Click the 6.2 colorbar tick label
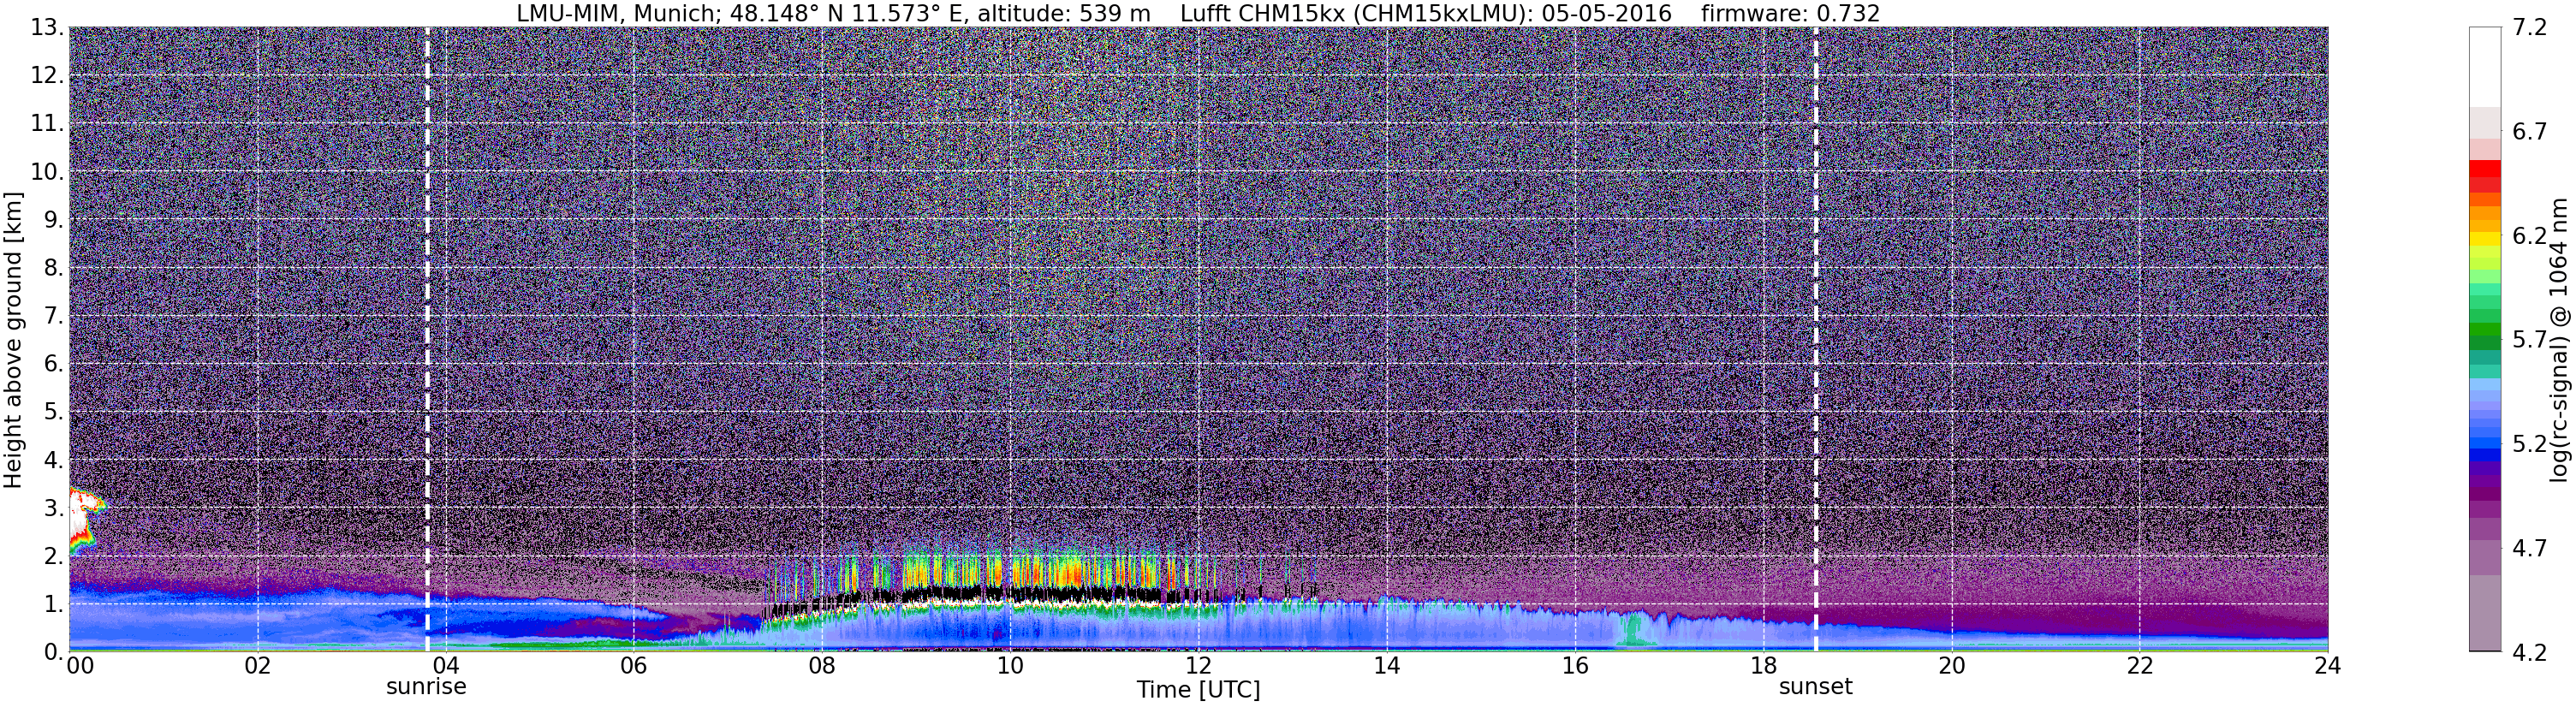2576x707 pixels. click(2529, 235)
